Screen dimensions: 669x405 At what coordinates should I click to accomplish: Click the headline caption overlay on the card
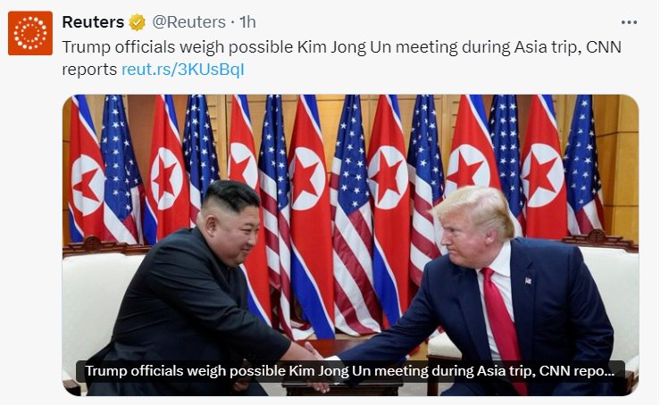point(350,371)
